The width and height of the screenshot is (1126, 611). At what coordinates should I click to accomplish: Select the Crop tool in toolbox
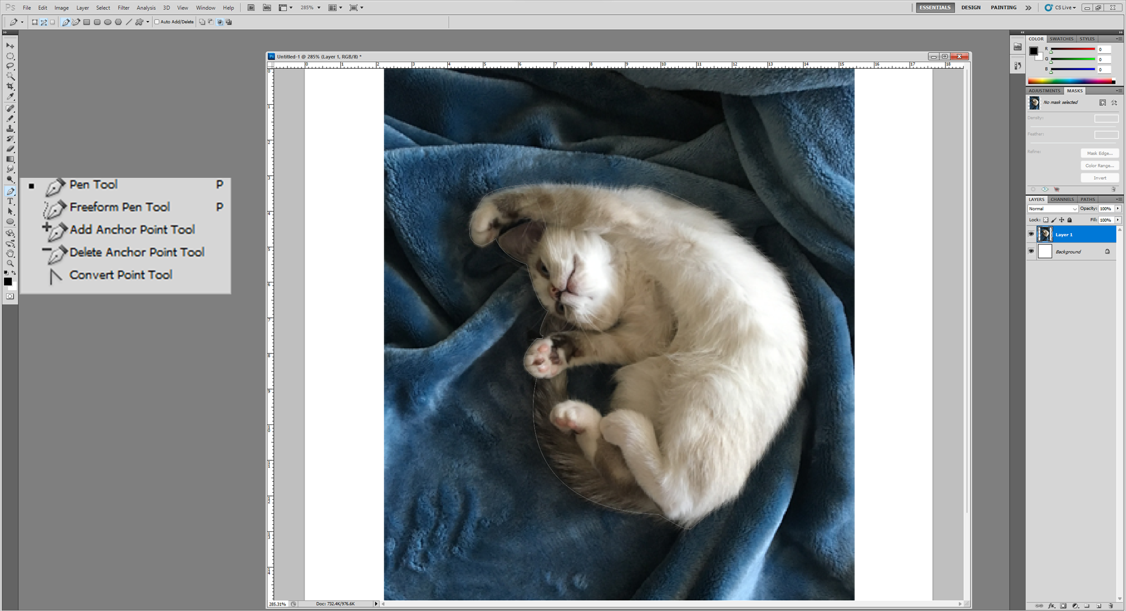[10, 87]
